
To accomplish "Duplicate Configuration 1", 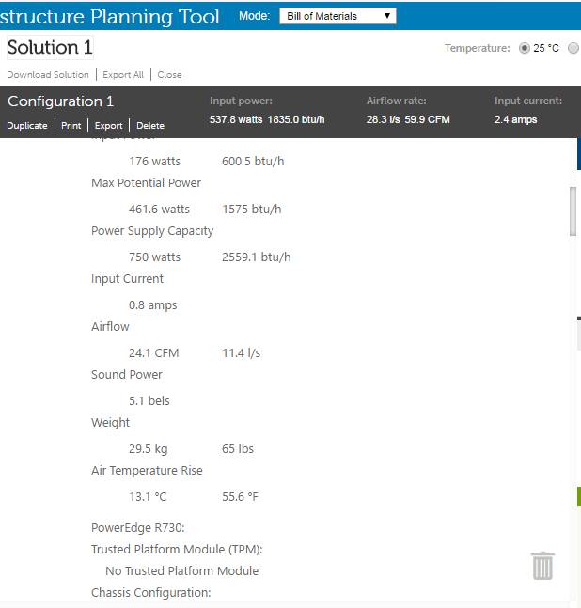I will coord(27,126).
